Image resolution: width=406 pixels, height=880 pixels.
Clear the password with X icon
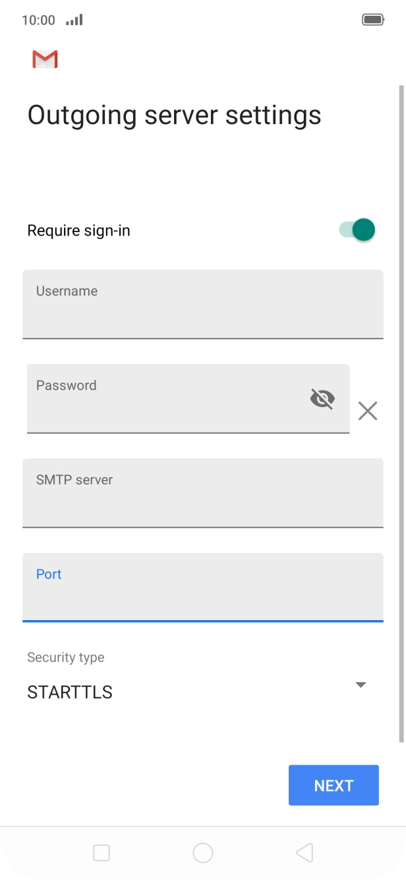pos(368,411)
